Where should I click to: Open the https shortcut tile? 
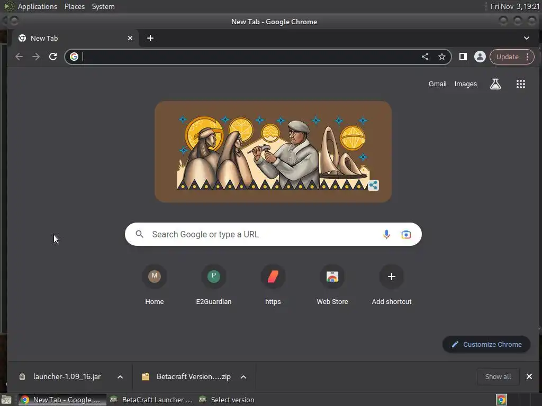pyautogui.click(x=273, y=285)
